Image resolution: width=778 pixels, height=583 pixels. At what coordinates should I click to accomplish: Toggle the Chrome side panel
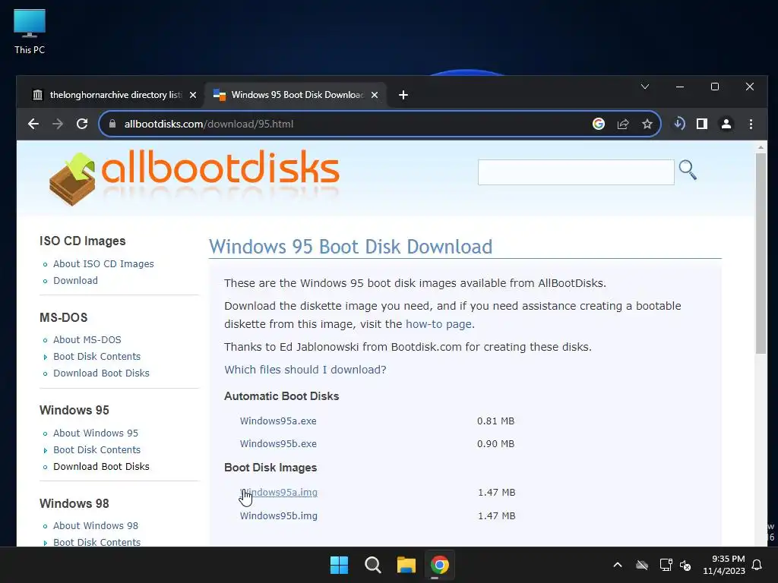pos(701,124)
